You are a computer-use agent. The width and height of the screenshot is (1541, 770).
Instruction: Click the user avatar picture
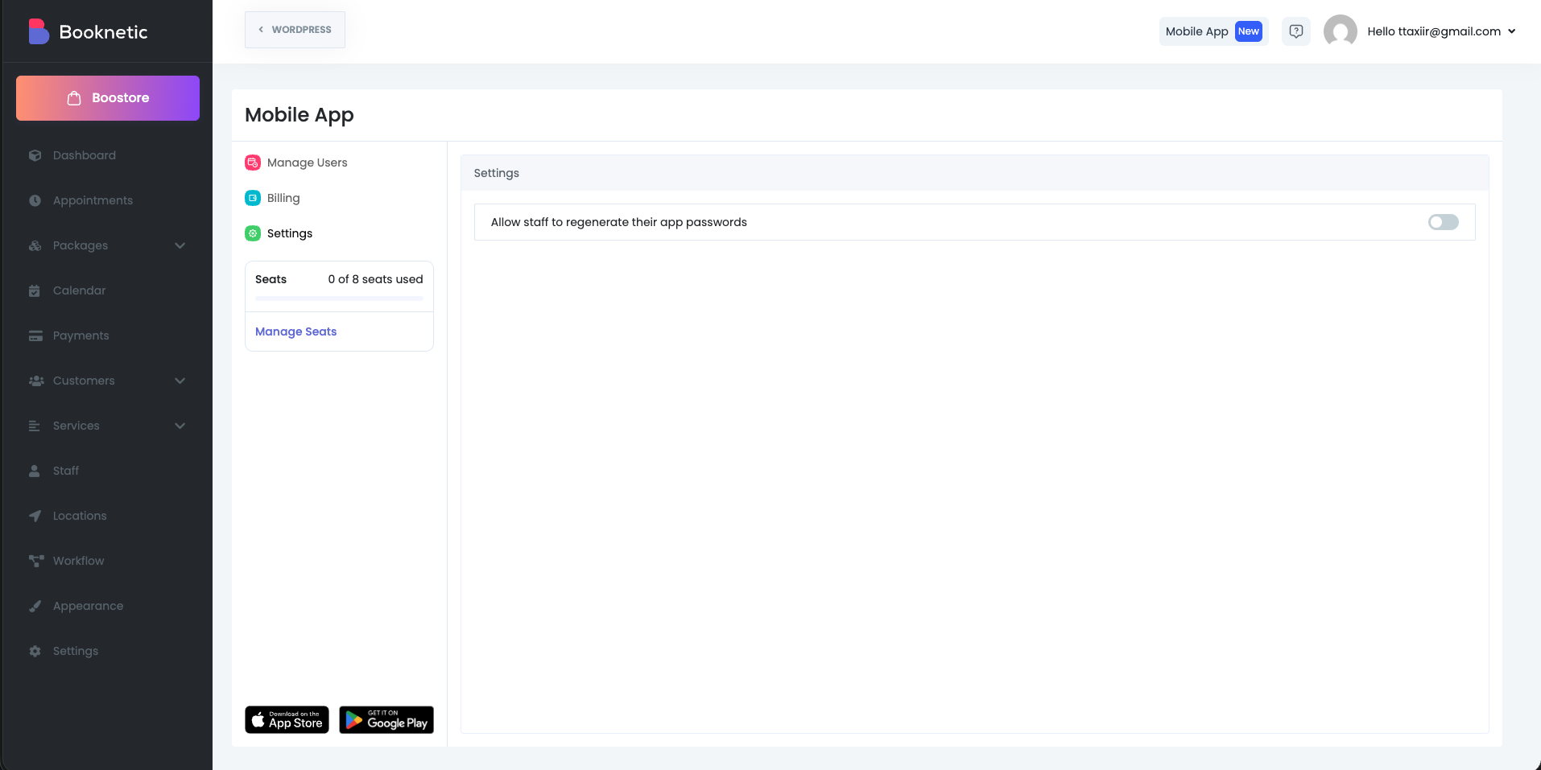pyautogui.click(x=1340, y=31)
